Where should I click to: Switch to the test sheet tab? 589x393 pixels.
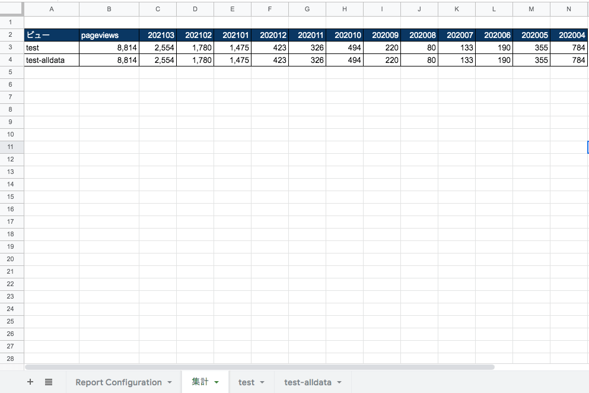click(246, 382)
